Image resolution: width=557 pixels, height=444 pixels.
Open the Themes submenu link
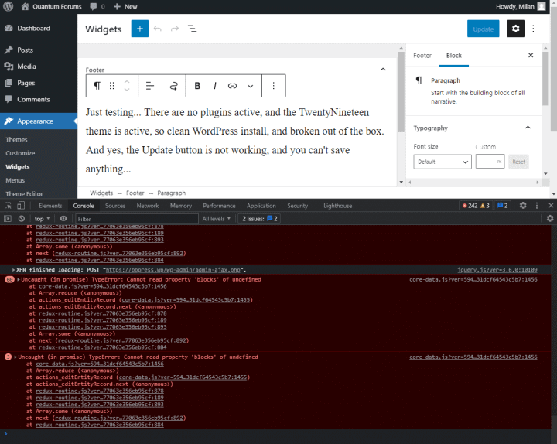point(16,139)
